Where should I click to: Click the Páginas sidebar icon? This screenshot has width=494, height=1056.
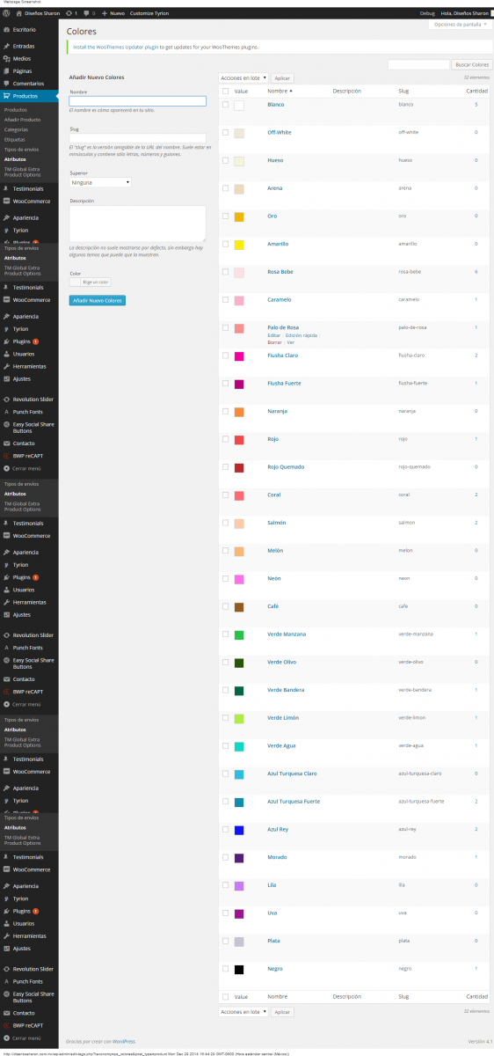(7, 70)
